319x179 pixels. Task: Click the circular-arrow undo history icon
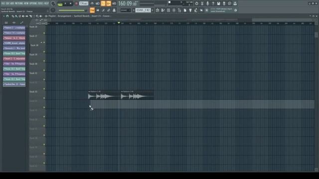(196, 3)
